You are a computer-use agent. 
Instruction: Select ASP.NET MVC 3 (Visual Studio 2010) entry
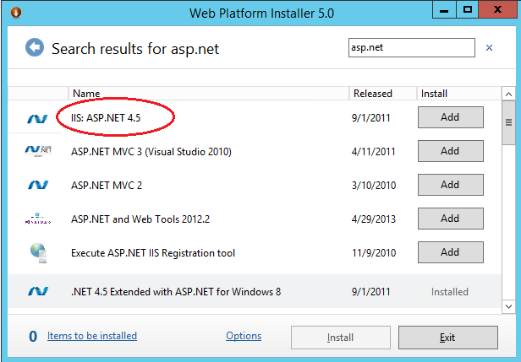pyautogui.click(x=151, y=152)
